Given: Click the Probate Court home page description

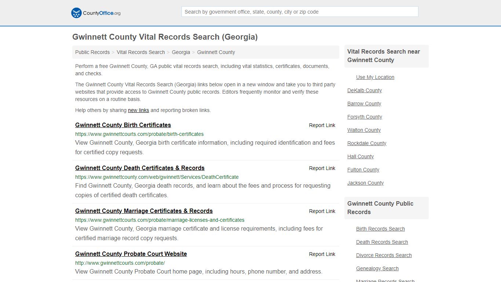Looking at the screenshot, I should [199, 272].
